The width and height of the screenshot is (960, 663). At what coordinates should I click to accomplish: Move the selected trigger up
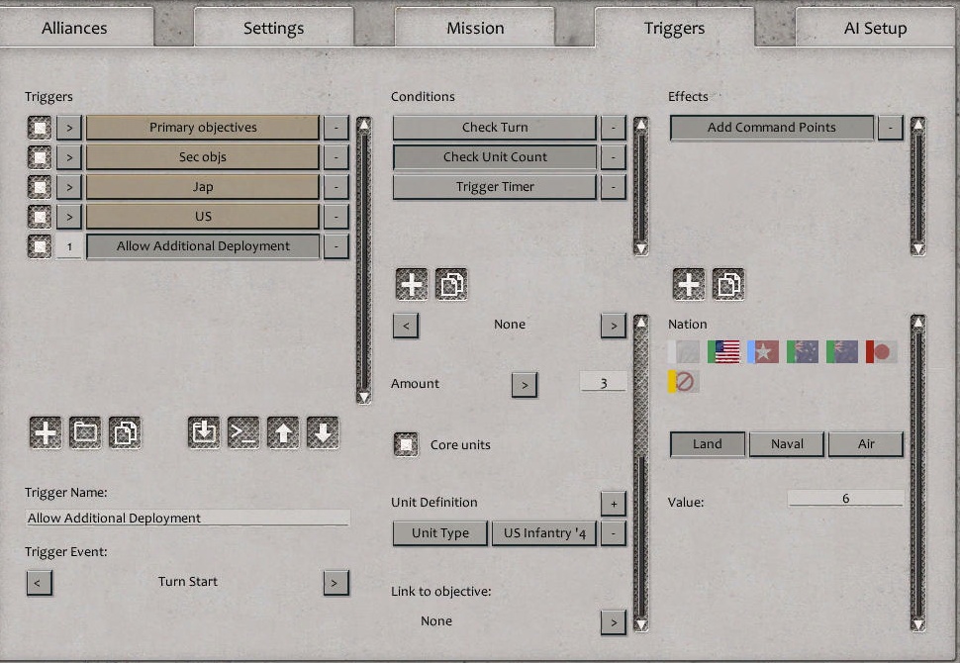point(283,432)
